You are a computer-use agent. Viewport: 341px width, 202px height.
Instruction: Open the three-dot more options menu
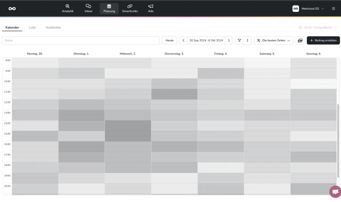click(x=247, y=41)
